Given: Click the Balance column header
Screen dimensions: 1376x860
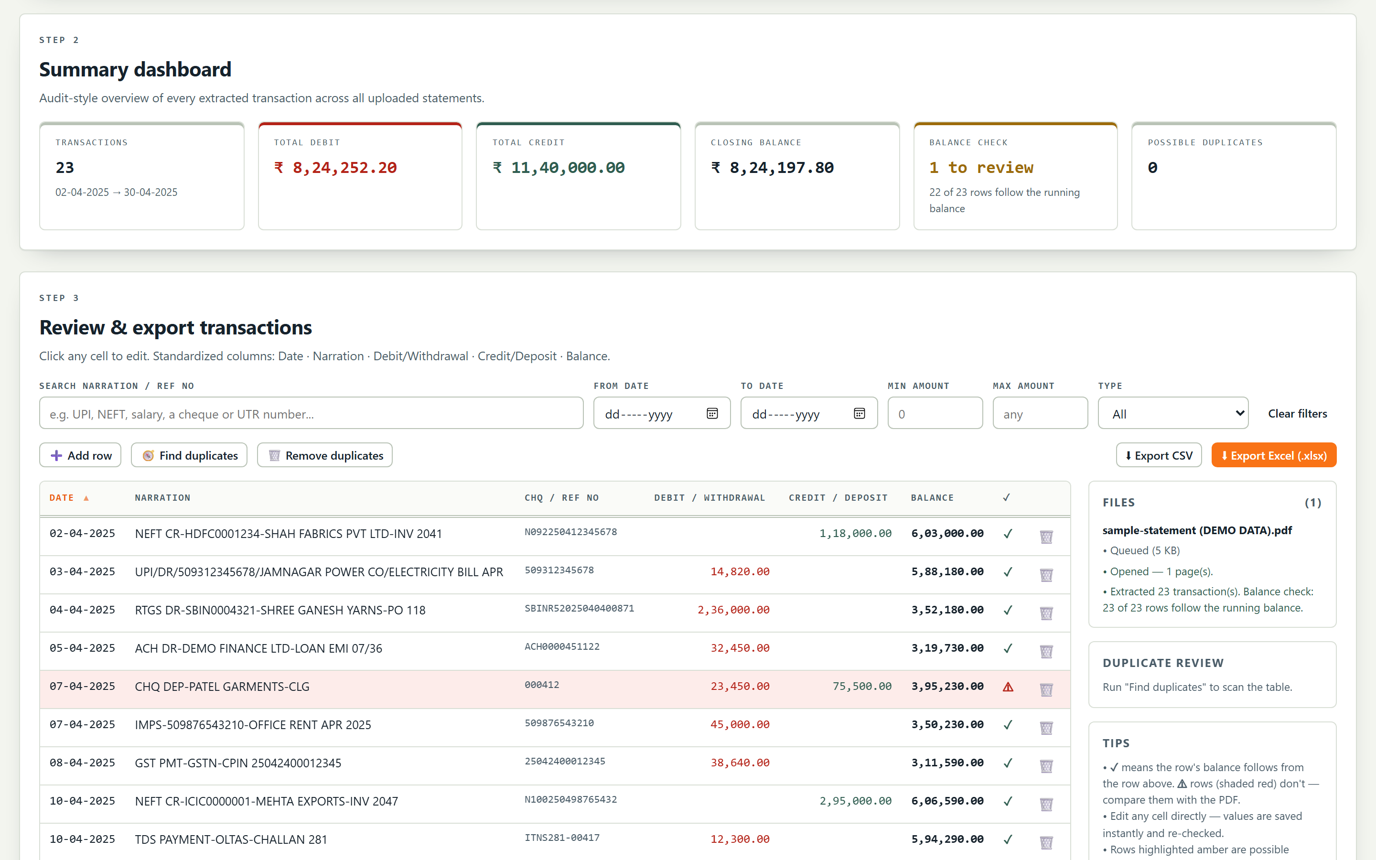Looking at the screenshot, I should 933,498.
